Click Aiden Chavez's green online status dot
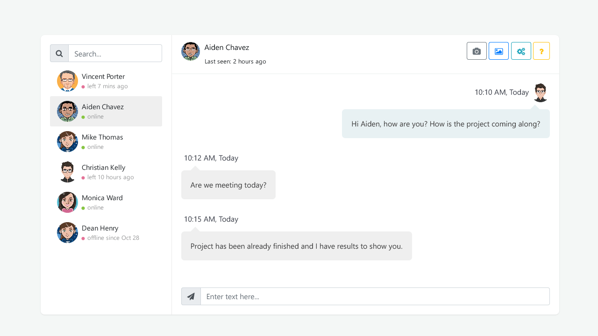 coord(84,117)
